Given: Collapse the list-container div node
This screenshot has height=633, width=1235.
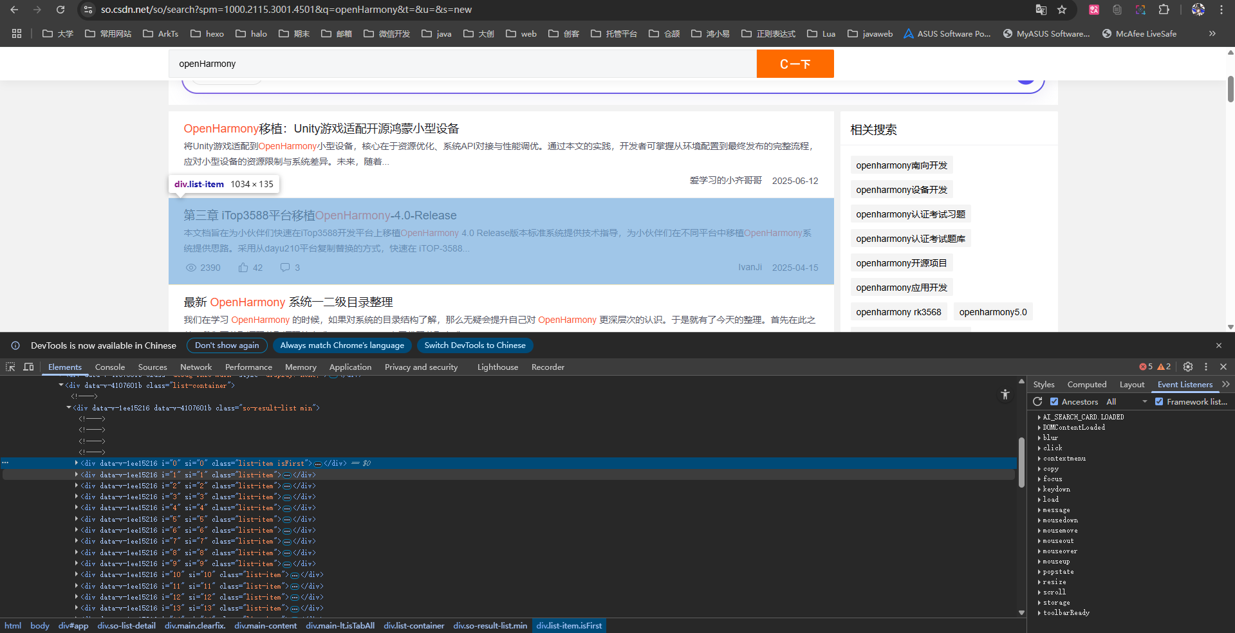Looking at the screenshot, I should [x=61, y=385].
